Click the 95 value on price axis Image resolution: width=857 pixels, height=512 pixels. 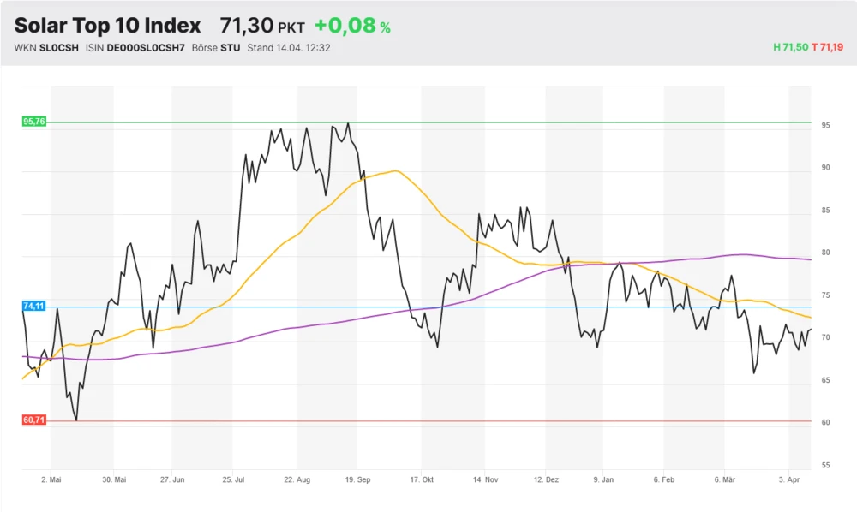pyautogui.click(x=826, y=125)
